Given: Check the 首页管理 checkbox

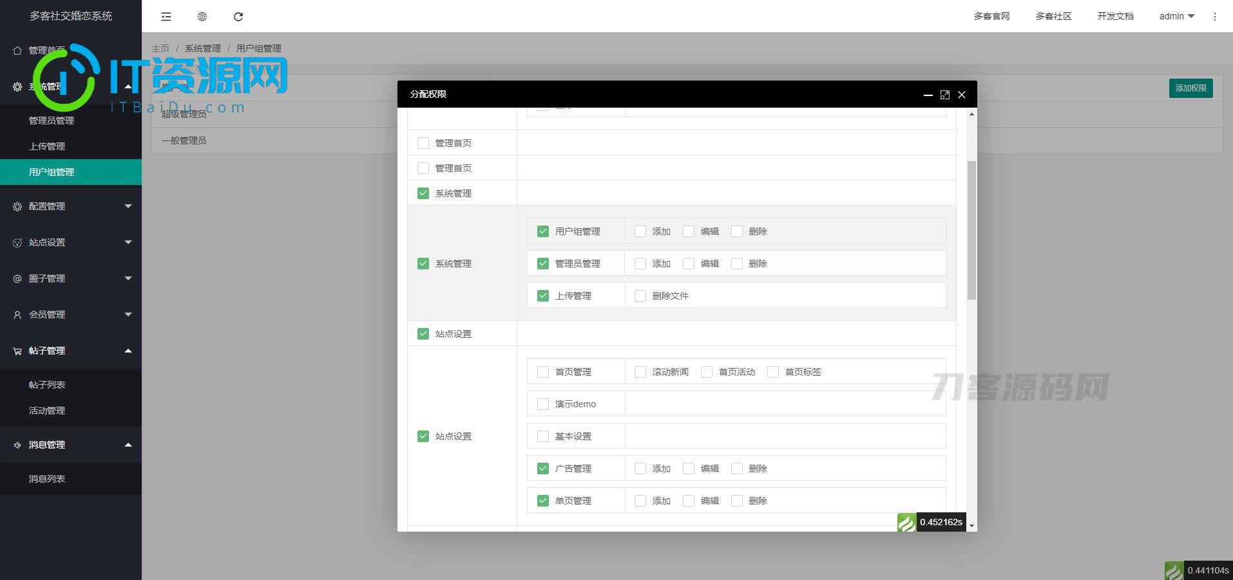Looking at the screenshot, I should click(x=543, y=372).
